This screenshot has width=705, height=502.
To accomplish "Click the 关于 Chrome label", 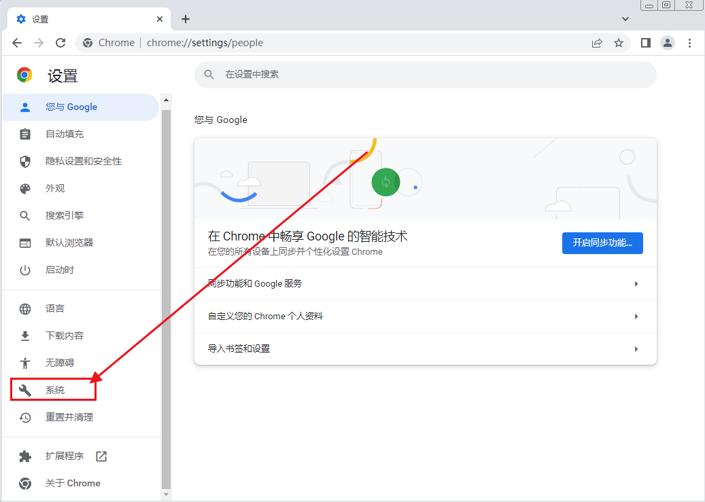I will point(73,484).
